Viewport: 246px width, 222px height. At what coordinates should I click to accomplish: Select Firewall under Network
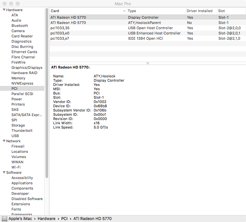18,146
